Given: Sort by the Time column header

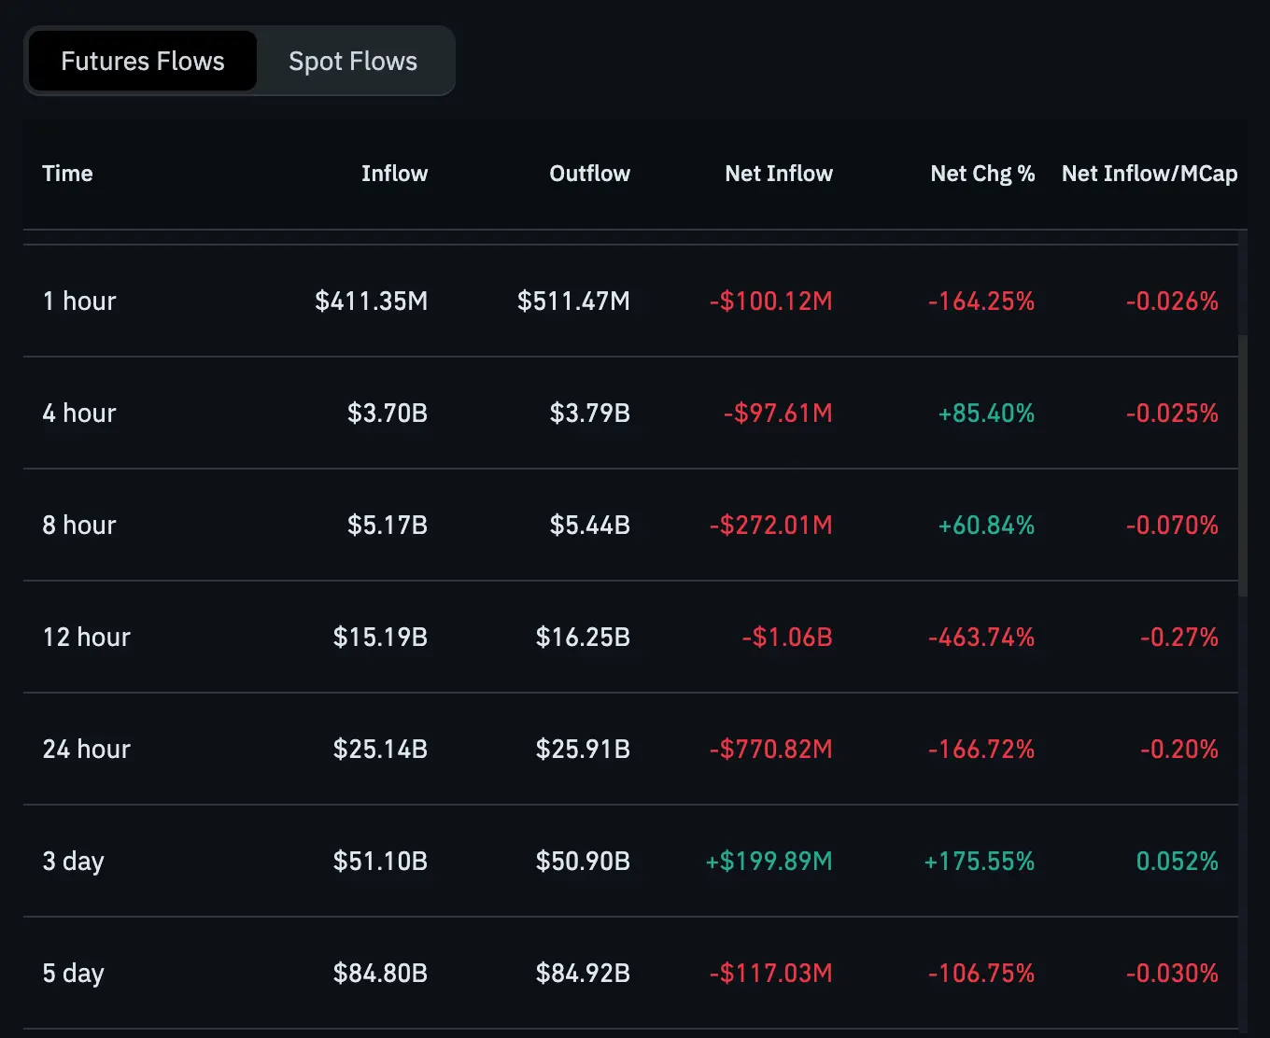Looking at the screenshot, I should [x=66, y=174].
